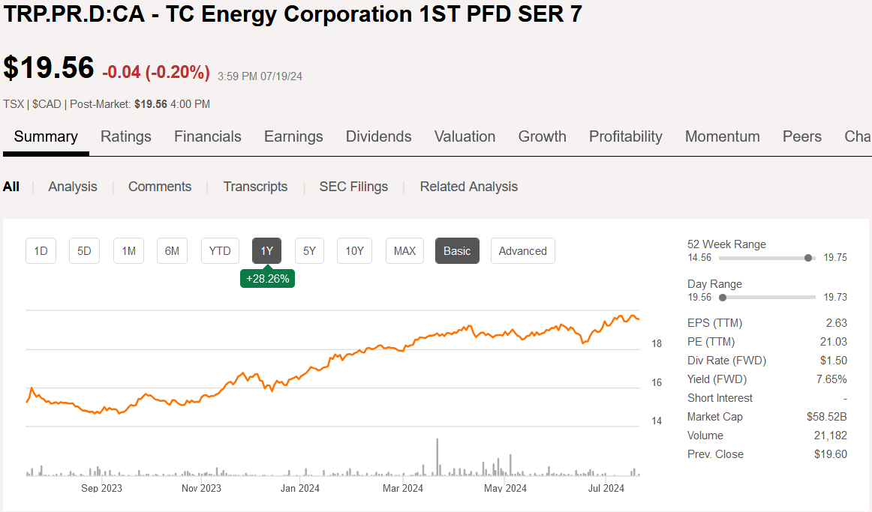Select the 5Y chart range
Image resolution: width=872 pixels, height=512 pixels.
(309, 250)
